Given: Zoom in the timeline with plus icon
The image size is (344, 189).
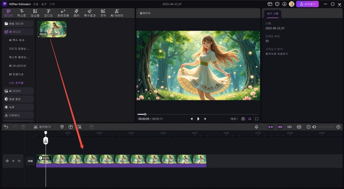Looking at the screenshot, I should click(x=338, y=127).
